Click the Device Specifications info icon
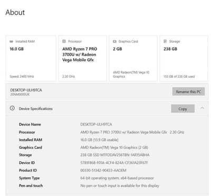Image resolution: width=211 pixels, height=196 pixels. tap(12, 108)
